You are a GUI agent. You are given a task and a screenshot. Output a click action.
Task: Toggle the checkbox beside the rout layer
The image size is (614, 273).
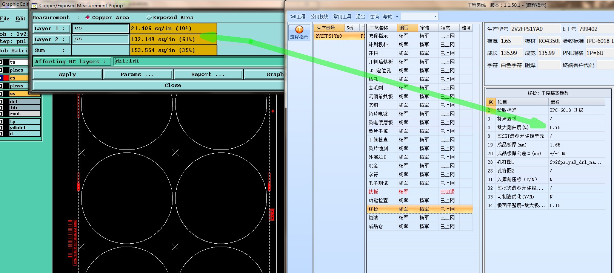[1, 114]
